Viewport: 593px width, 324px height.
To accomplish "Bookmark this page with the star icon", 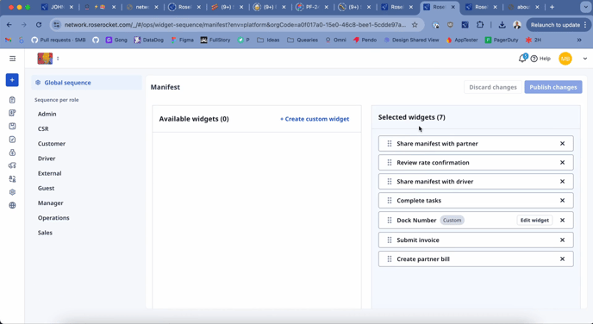I will [x=415, y=25].
